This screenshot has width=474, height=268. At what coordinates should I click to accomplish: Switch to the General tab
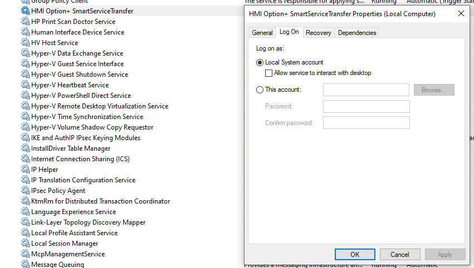coord(262,33)
